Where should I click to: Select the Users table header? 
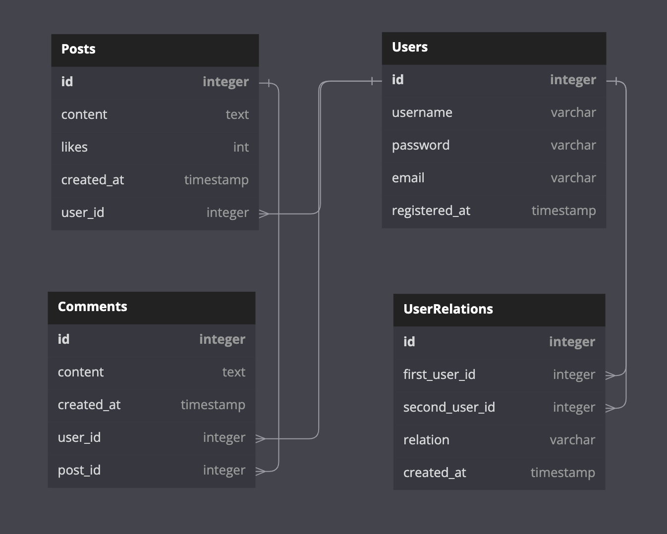[x=410, y=47]
